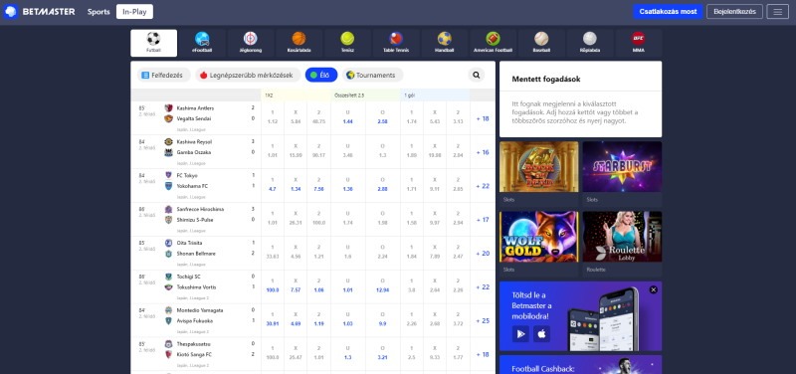796x374 pixels.
Task: Open the Wolf Gold slot thumbnail
Action: pyautogui.click(x=538, y=237)
